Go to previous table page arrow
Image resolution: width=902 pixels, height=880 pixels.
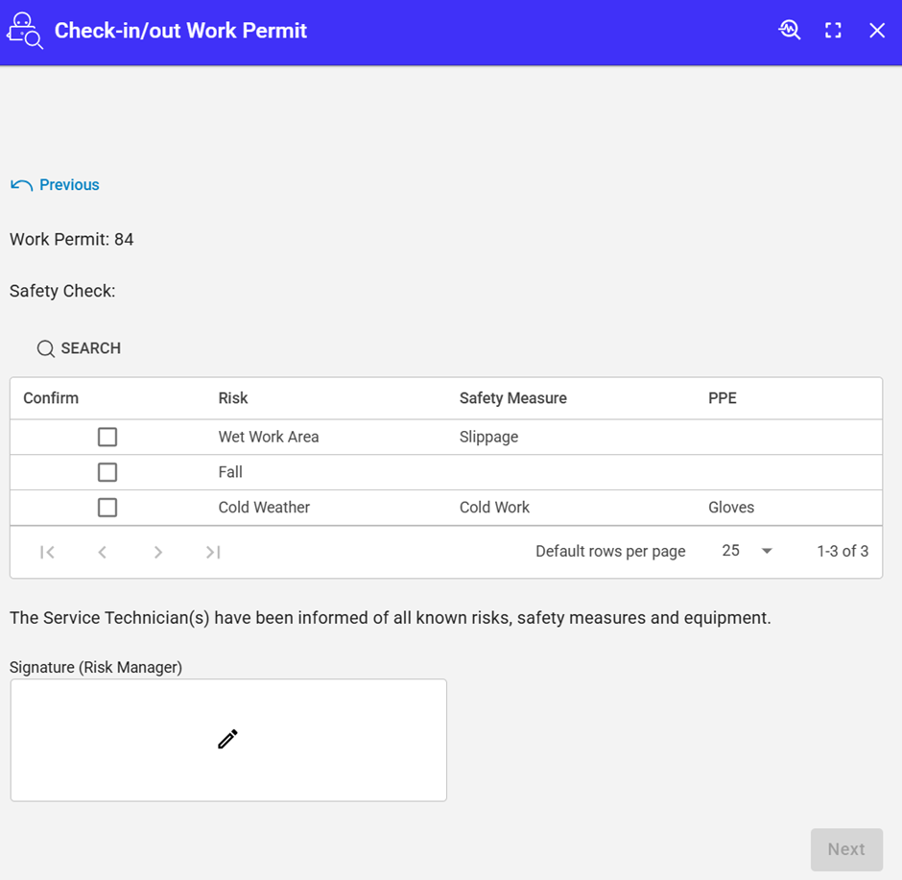(102, 552)
